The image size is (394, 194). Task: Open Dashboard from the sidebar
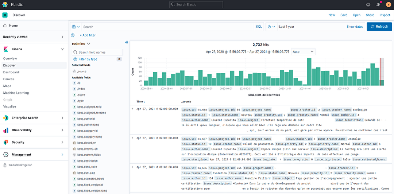(x=11, y=72)
